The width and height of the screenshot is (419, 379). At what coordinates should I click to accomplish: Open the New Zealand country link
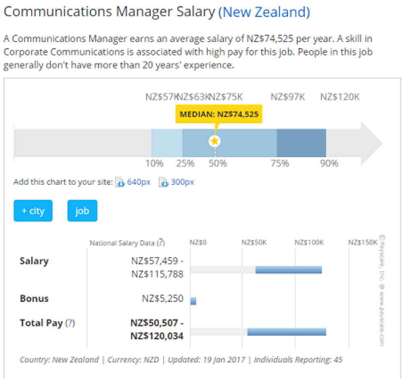click(x=264, y=12)
